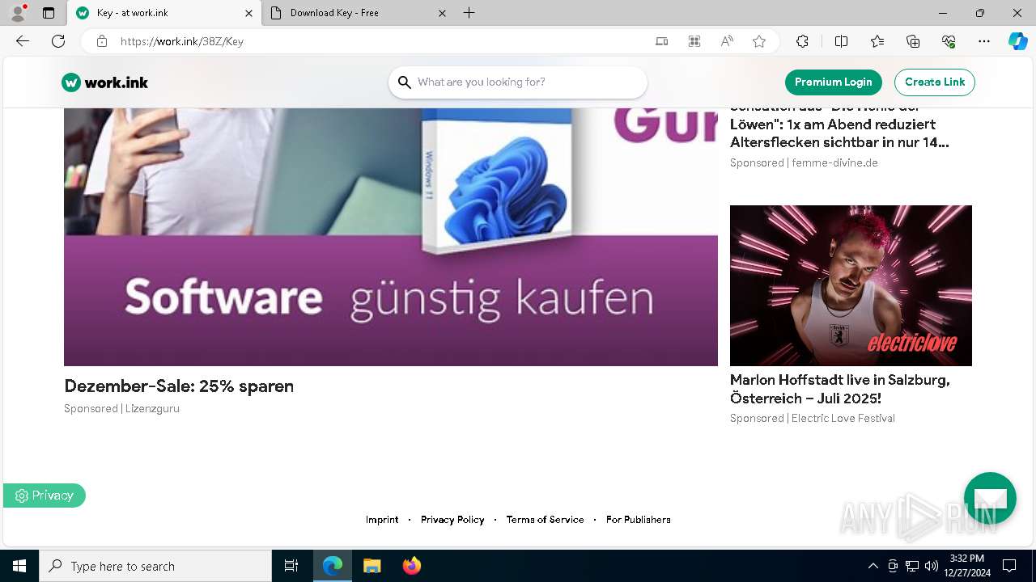Image resolution: width=1036 pixels, height=582 pixels.
Task: Toggle split screen view icon
Action: (841, 41)
